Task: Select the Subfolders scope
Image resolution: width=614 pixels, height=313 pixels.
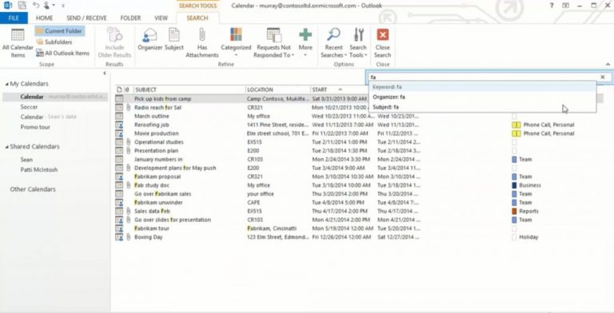Action: coord(54,42)
